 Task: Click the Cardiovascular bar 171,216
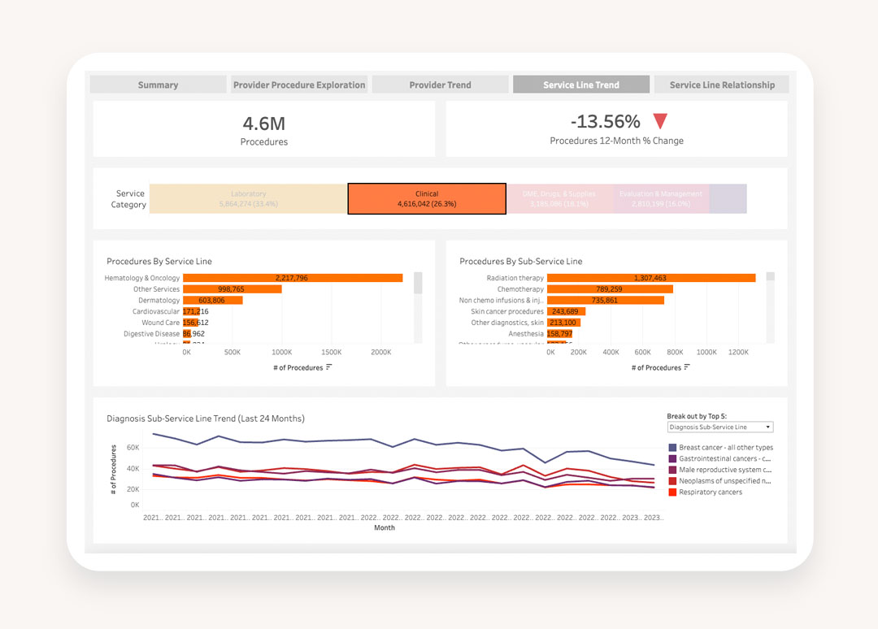192,311
